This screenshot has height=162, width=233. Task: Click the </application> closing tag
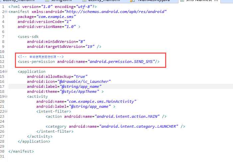pyautogui.click(x=34, y=141)
